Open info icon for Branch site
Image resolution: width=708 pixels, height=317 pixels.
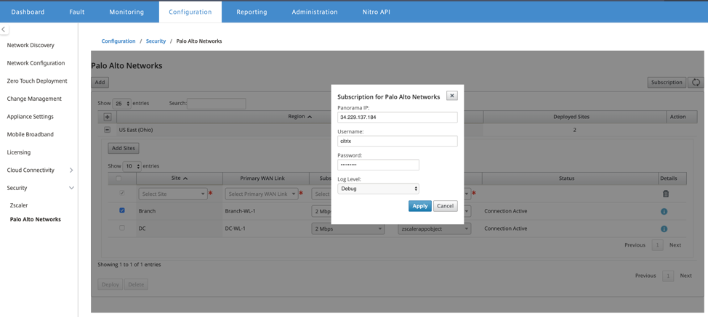click(x=664, y=211)
